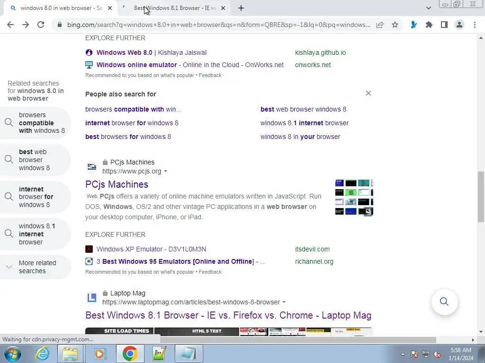
Task: Open a new browser tab
Action: click(241, 8)
